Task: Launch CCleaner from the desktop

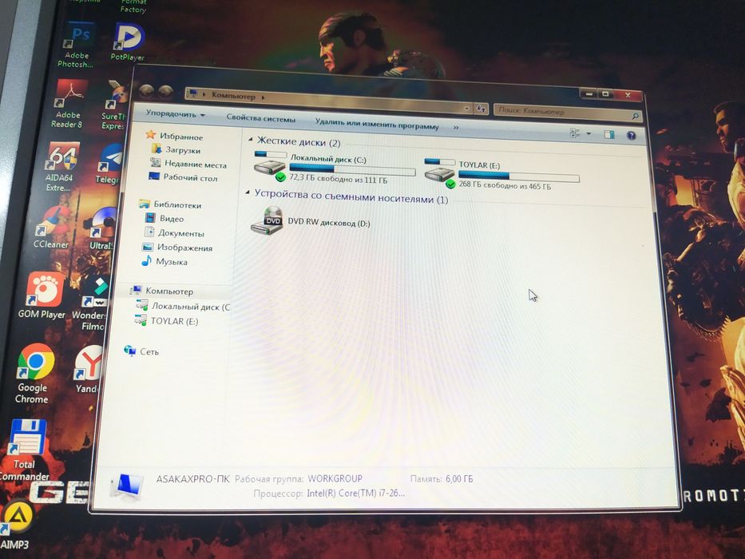Action: [51, 228]
